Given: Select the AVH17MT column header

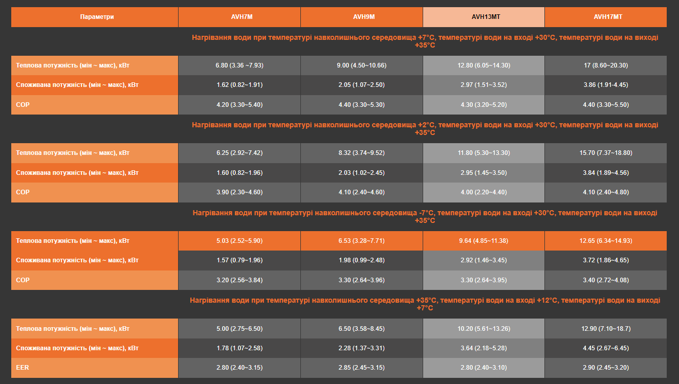Looking at the screenshot, I should point(605,17).
